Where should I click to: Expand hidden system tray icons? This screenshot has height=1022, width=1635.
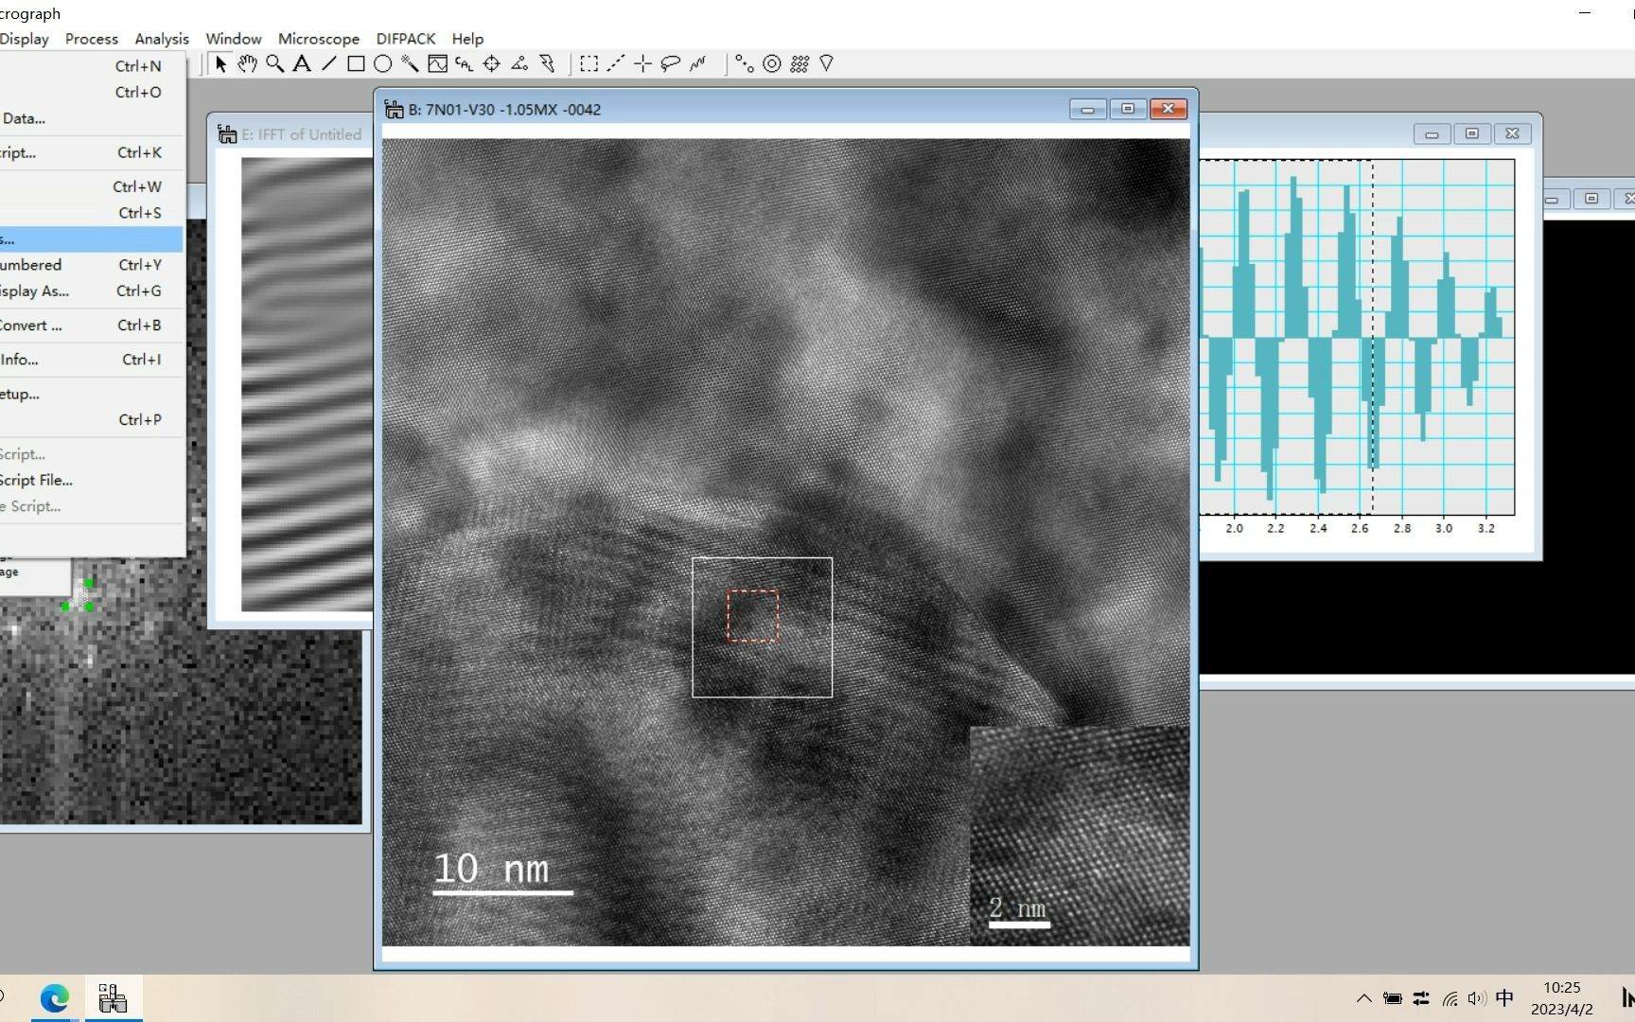pyautogui.click(x=1363, y=998)
